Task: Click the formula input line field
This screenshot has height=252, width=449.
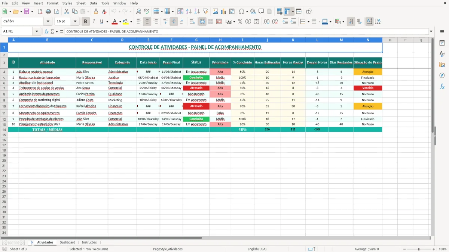Action: click(246, 32)
